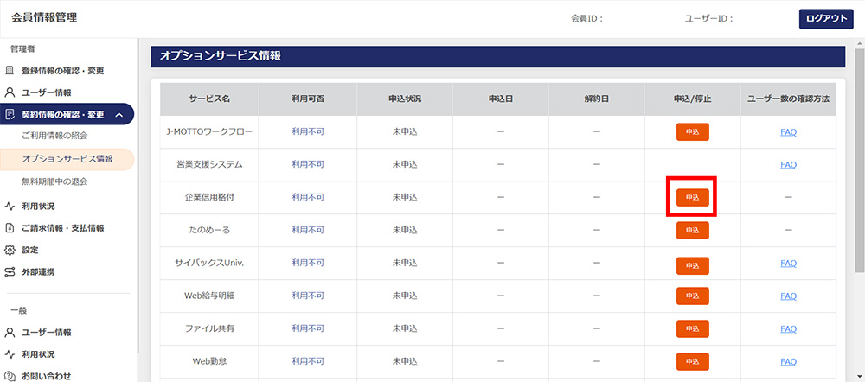This screenshot has width=865, height=382.
Task: Click the inquiry chat icon at bottom
Action: (x=10, y=376)
